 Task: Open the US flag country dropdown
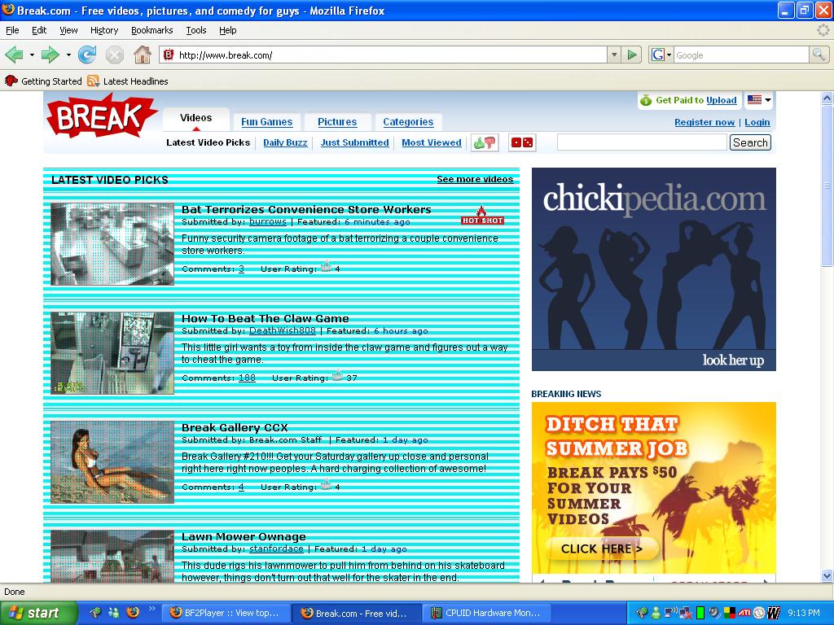(758, 99)
